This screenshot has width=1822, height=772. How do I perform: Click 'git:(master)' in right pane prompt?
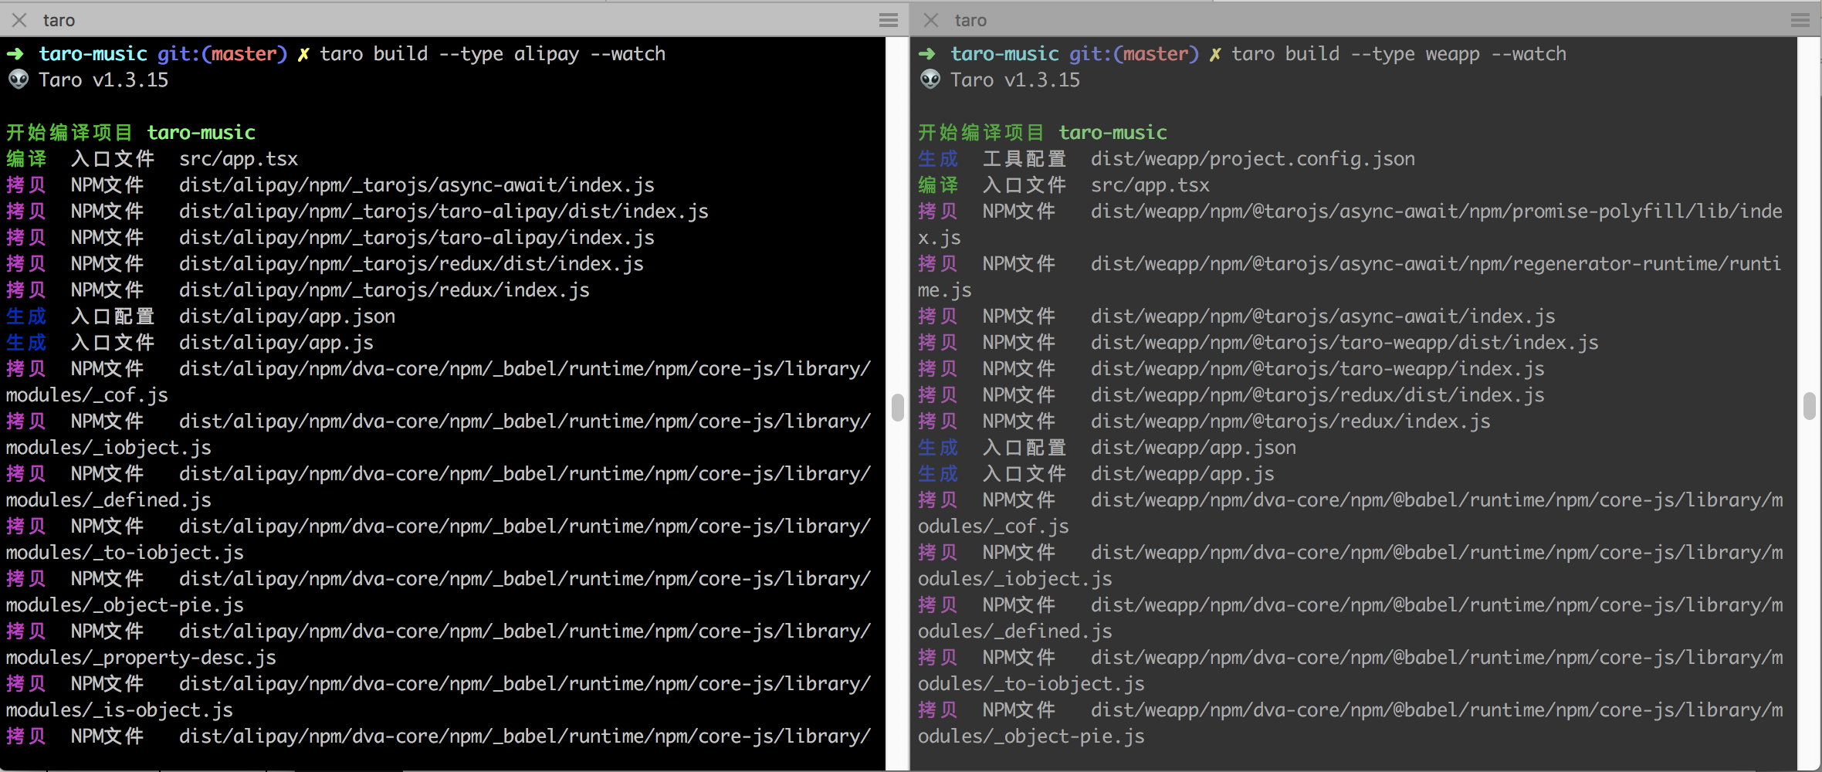click(x=1134, y=54)
